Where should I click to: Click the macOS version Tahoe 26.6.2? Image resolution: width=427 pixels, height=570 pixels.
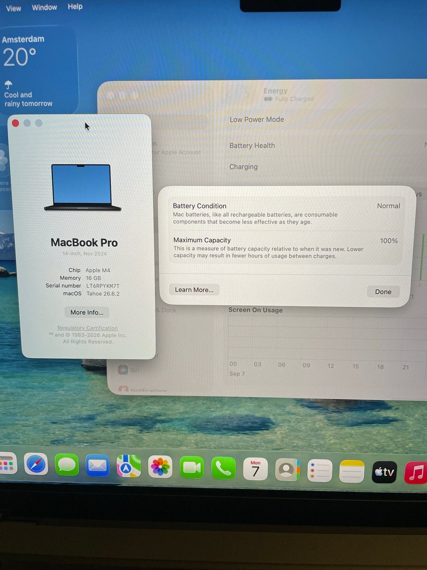pos(103,294)
